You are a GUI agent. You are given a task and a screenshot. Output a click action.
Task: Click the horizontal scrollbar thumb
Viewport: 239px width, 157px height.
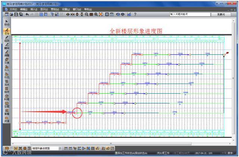click(x=111, y=144)
